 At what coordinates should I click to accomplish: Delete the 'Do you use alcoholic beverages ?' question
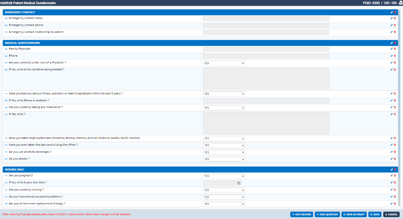pyautogui.click(x=395, y=152)
